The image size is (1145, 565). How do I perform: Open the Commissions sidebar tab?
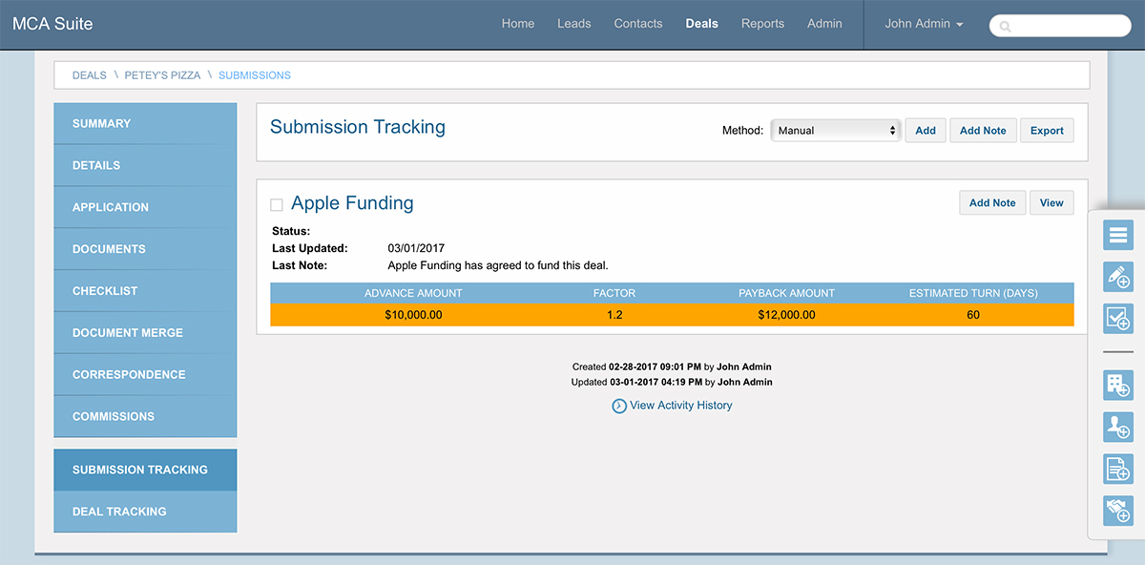pos(145,416)
